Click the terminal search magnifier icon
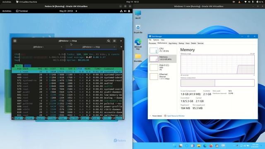The image size is (265, 149). [x=108, y=41]
